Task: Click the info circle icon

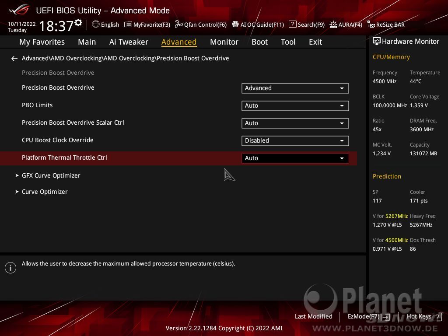Action: tap(10, 268)
